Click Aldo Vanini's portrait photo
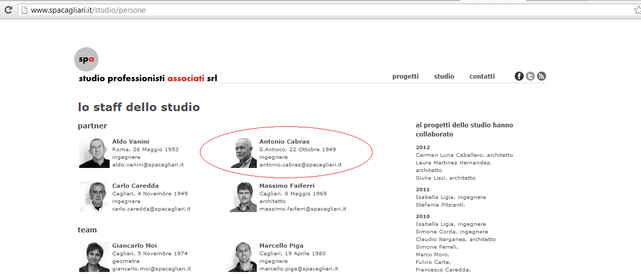Viewport: 641px width, 274px height. [94, 153]
